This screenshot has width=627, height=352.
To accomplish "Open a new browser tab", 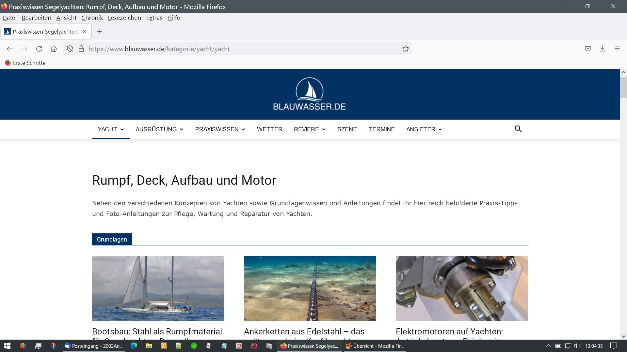I will pyautogui.click(x=100, y=32).
